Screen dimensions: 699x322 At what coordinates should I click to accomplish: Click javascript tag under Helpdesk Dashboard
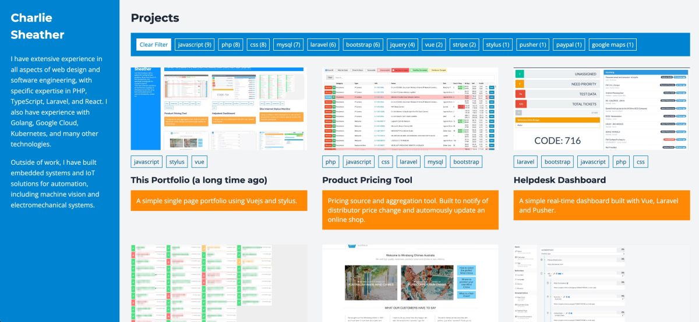[592, 162]
